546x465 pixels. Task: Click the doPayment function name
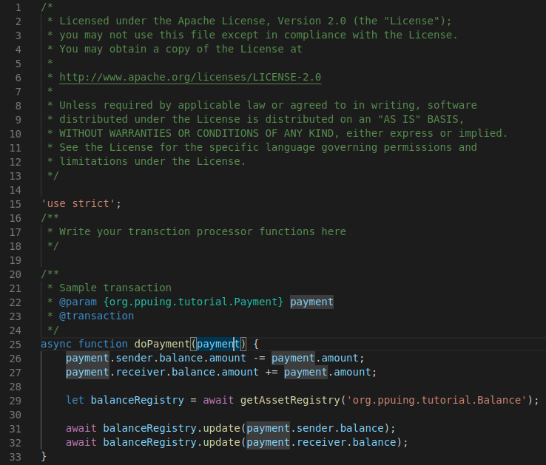(162, 344)
